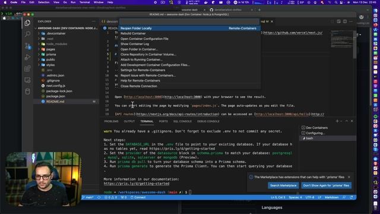
Task: Dismiss the Marketplace prisma notification
Action: 349,177
